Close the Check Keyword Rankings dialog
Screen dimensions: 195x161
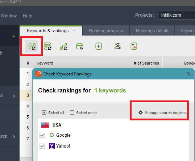coord(189,74)
